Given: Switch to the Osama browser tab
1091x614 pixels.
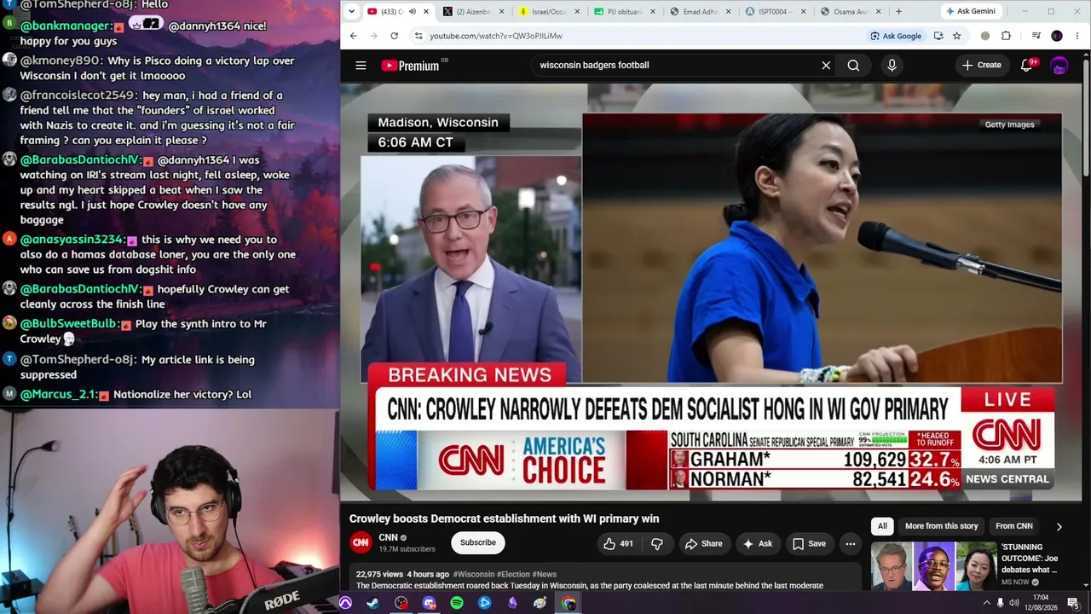Looking at the screenshot, I should pos(849,11).
